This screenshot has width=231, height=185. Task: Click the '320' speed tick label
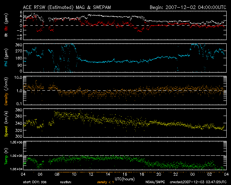tap(19, 130)
